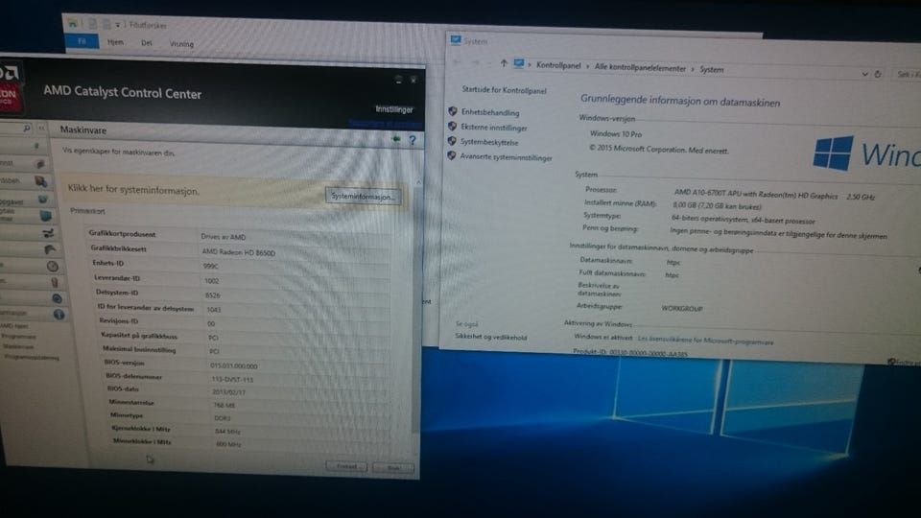Click the green back arrow in Maskinvare header
The image size is (921, 518).
396,139
